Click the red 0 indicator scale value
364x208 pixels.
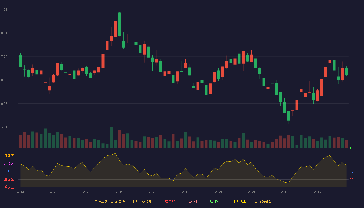(350, 187)
